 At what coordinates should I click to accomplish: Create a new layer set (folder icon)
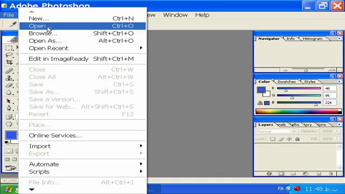click(293, 174)
